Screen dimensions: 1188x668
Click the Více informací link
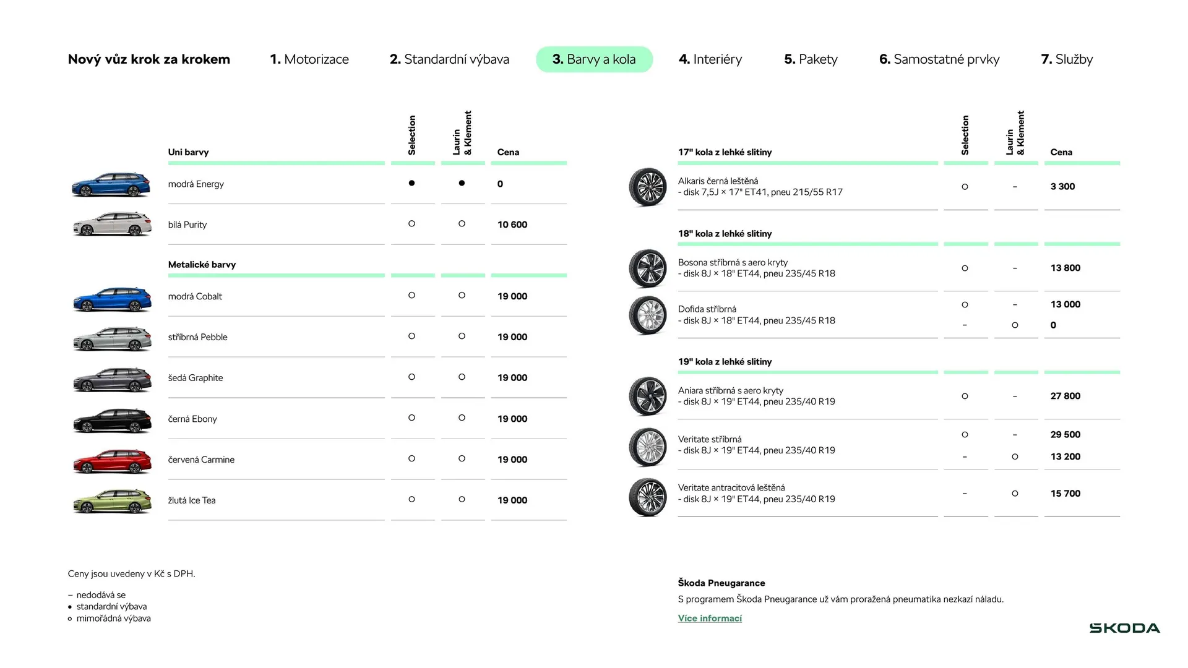click(710, 618)
